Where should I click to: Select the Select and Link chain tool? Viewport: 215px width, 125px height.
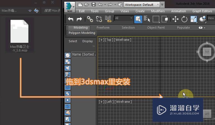pos(90,19)
